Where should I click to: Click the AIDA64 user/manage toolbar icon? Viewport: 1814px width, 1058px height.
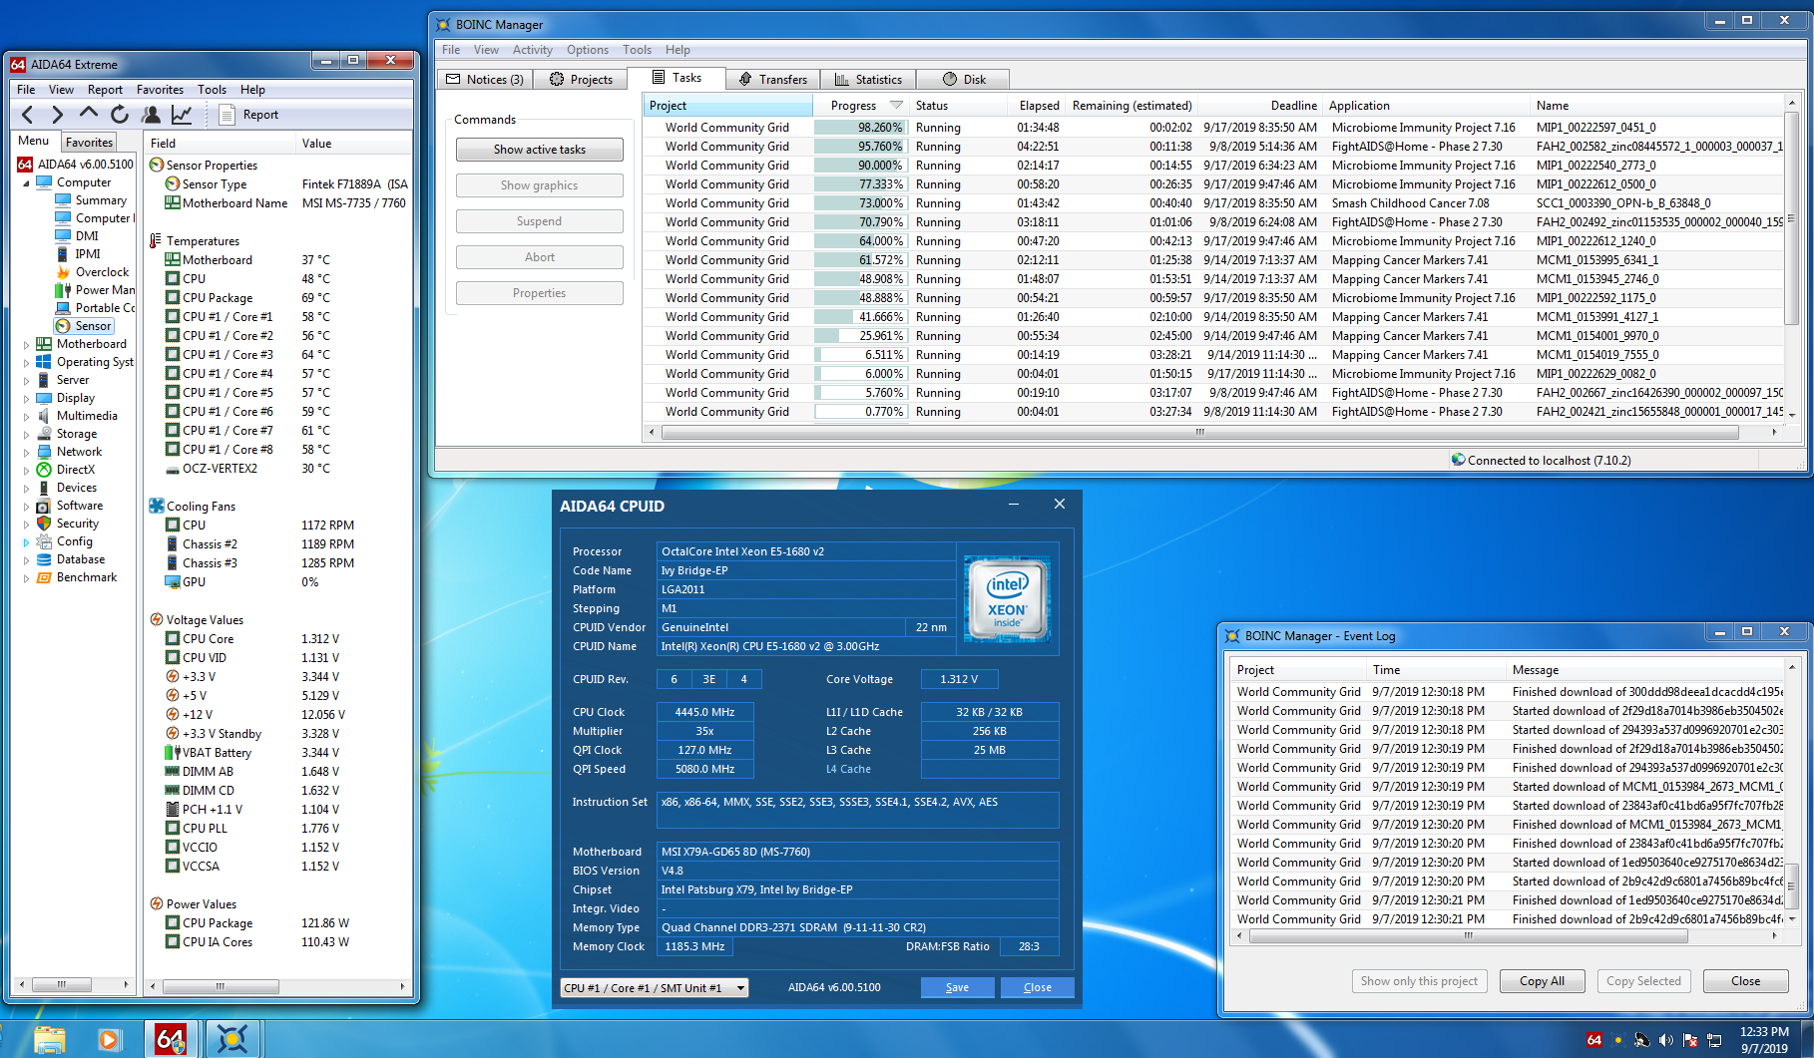coord(151,115)
